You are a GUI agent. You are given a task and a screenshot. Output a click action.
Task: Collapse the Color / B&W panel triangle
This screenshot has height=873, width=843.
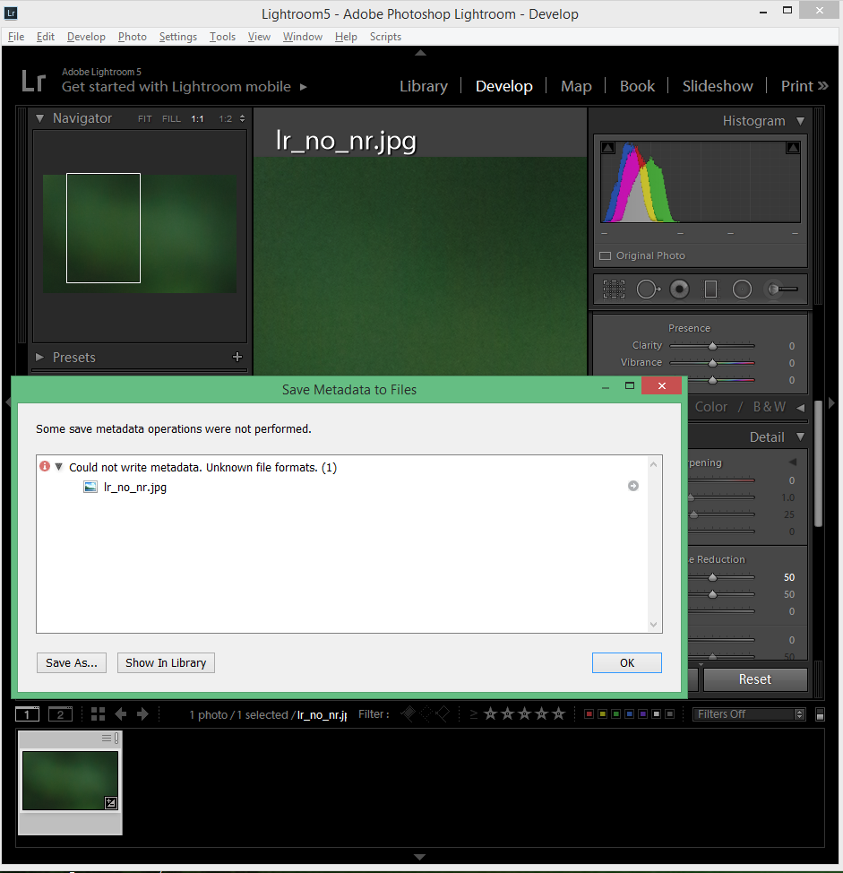click(800, 408)
